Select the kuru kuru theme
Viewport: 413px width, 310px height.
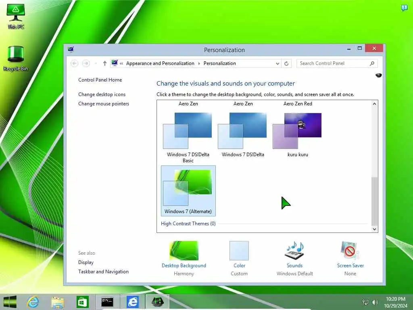298,134
